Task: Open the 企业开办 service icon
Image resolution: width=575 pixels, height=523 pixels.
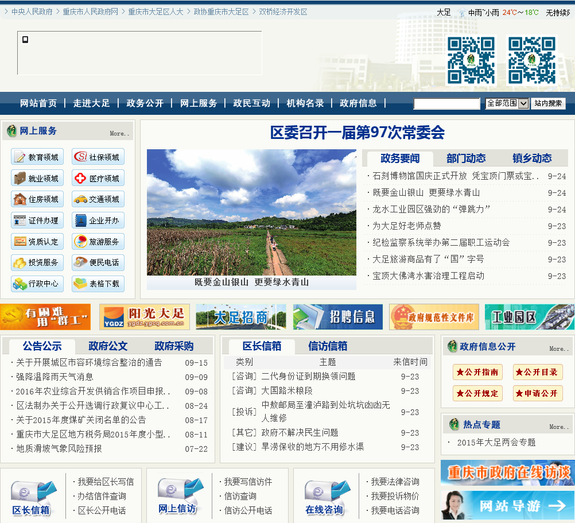Action: [98, 220]
